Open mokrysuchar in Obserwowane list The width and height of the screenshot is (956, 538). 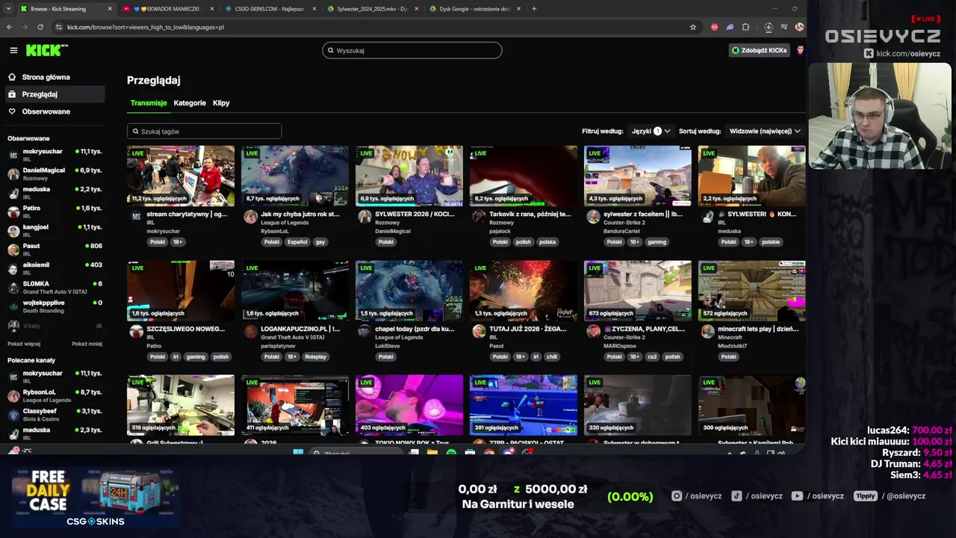[x=55, y=154]
